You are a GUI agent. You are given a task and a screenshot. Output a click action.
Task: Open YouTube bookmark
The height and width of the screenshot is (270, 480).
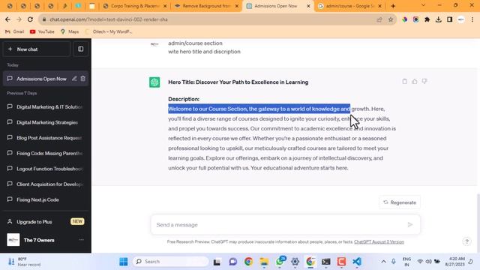[x=42, y=31]
